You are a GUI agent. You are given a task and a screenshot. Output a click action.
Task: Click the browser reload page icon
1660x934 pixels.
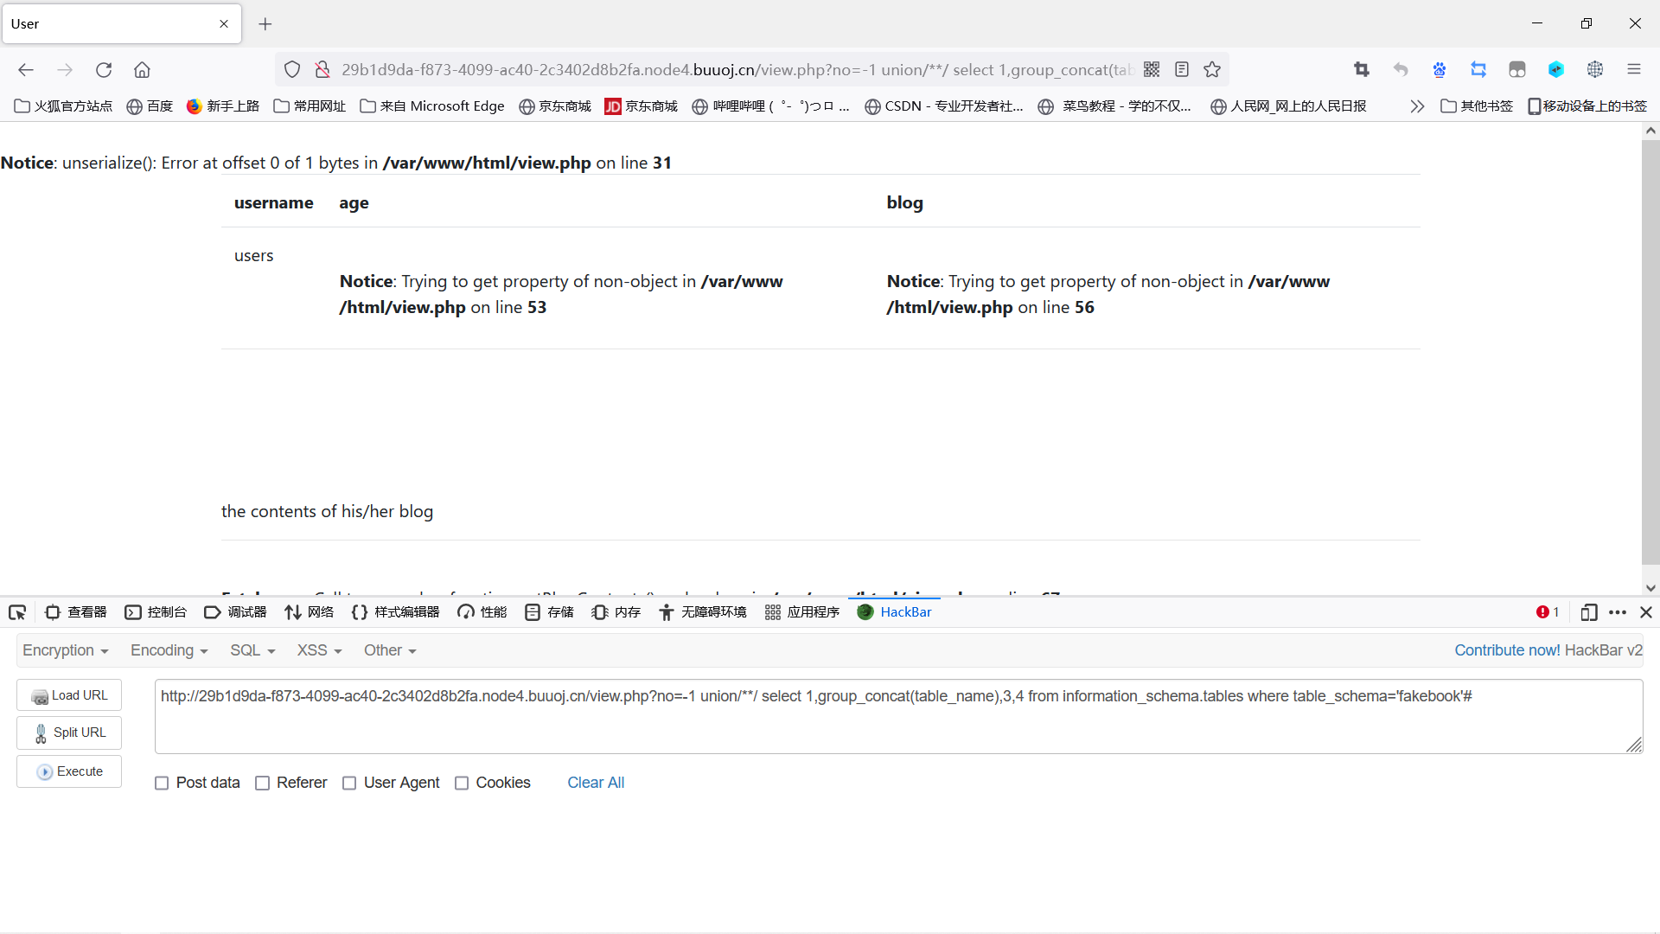(x=104, y=70)
